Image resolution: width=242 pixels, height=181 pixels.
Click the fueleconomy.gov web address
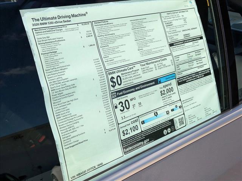(x=137, y=145)
